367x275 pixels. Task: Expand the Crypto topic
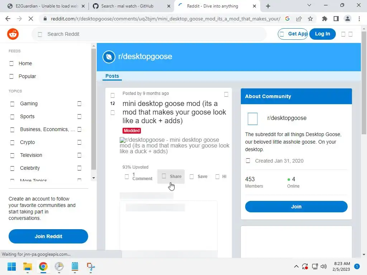coord(79,142)
